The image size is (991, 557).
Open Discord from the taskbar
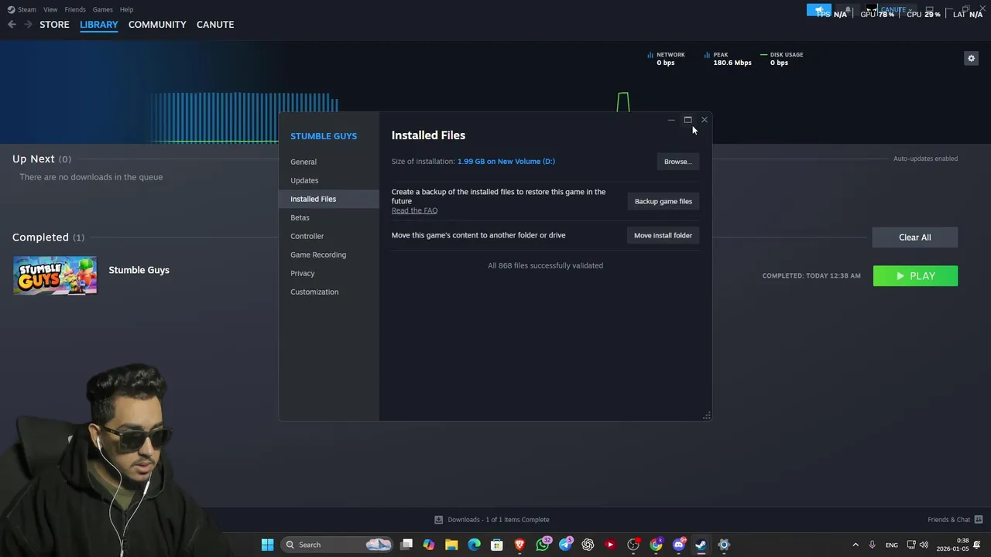click(679, 545)
